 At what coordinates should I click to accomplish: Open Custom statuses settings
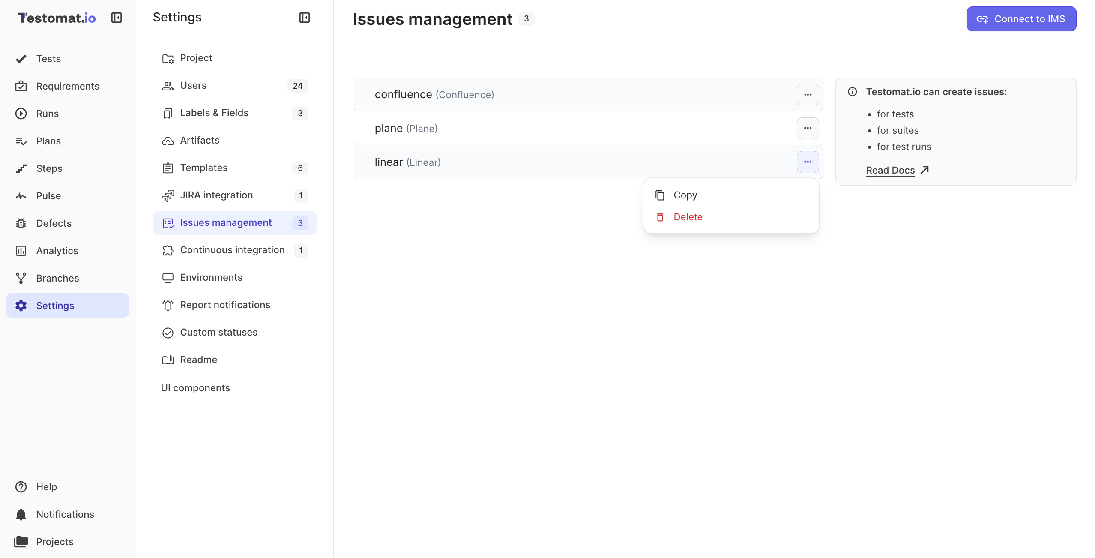234,333
